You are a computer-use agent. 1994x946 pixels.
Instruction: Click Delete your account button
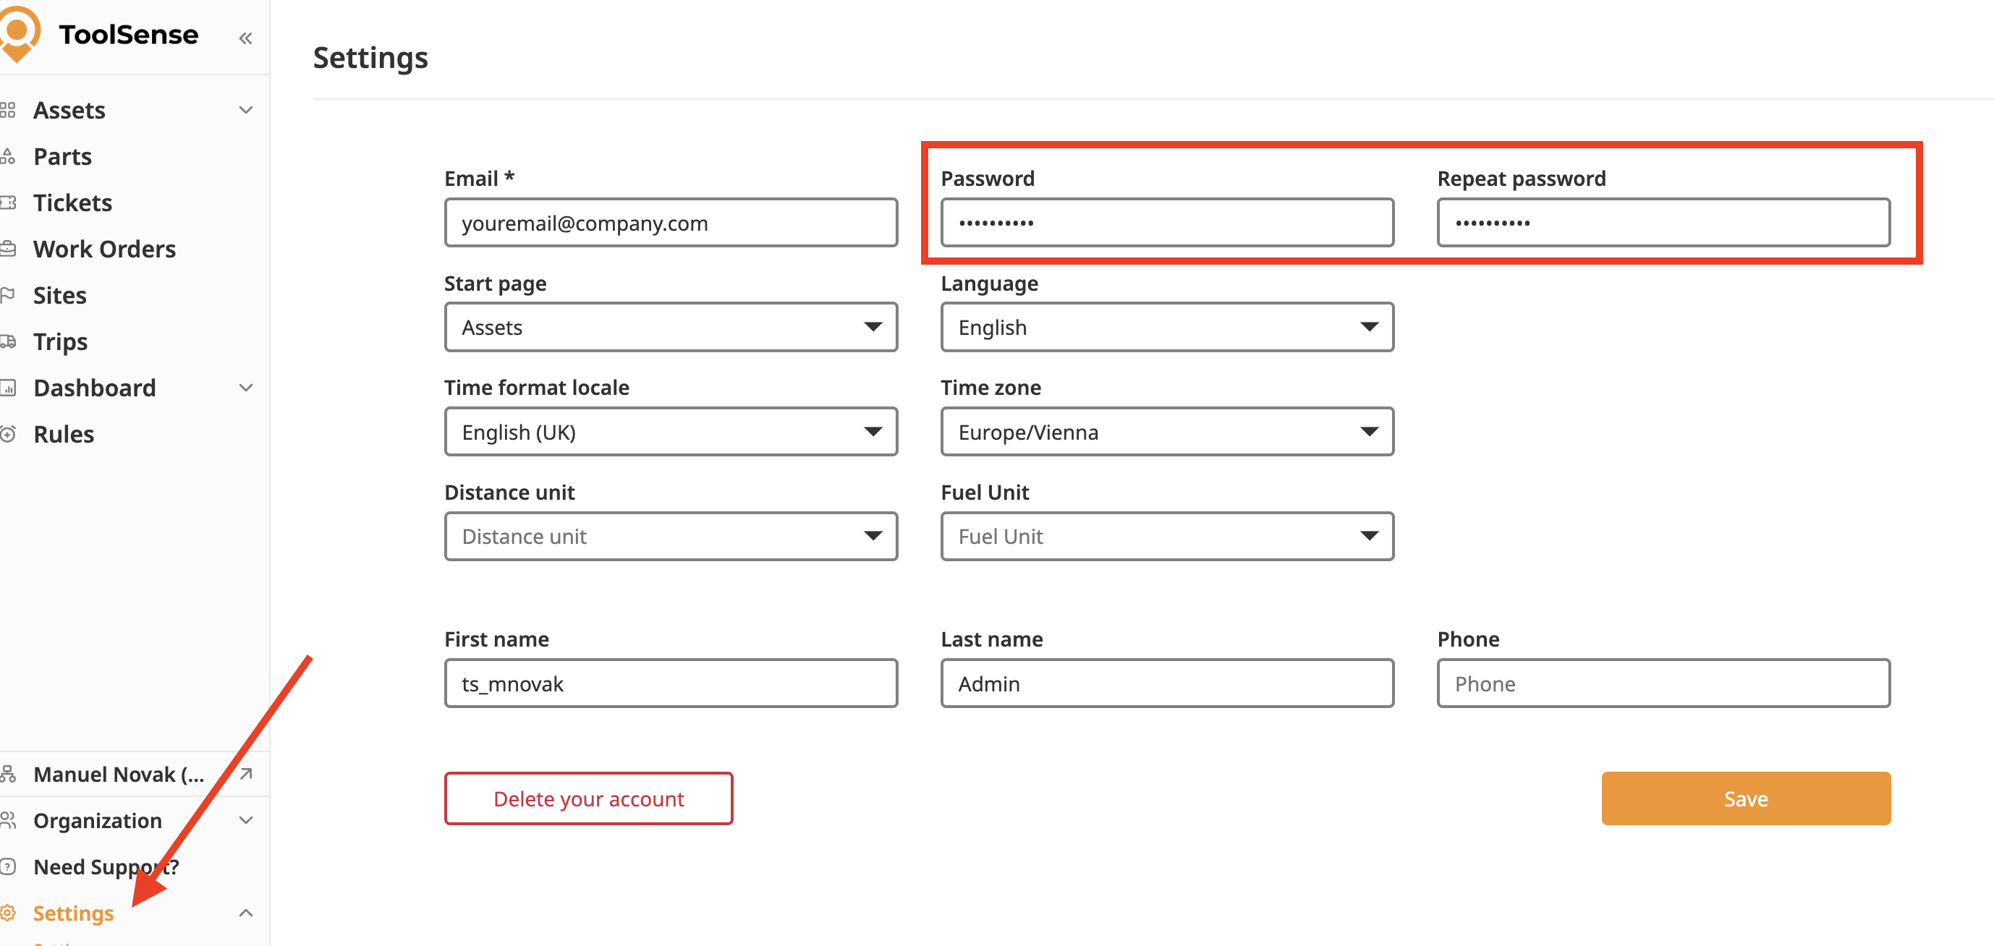(x=588, y=798)
